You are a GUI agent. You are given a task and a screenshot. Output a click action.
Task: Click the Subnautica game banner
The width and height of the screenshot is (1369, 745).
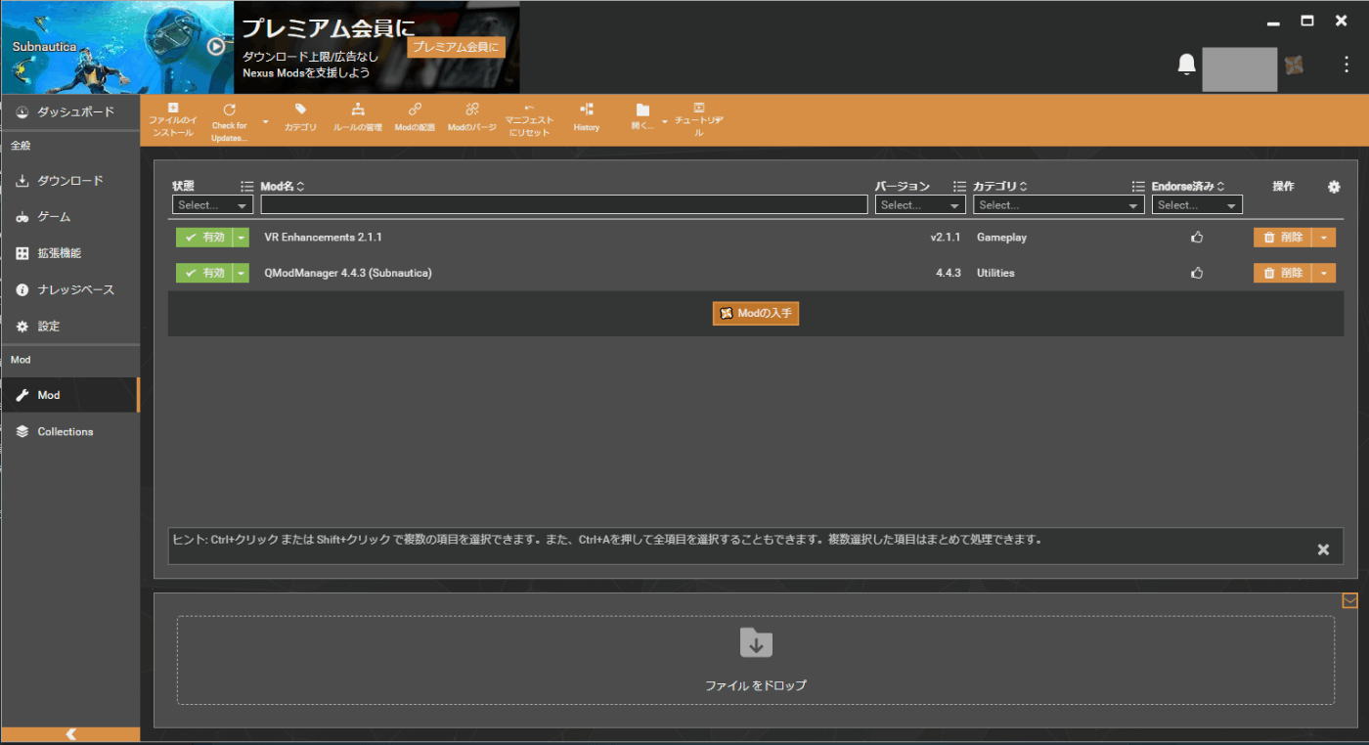116,47
